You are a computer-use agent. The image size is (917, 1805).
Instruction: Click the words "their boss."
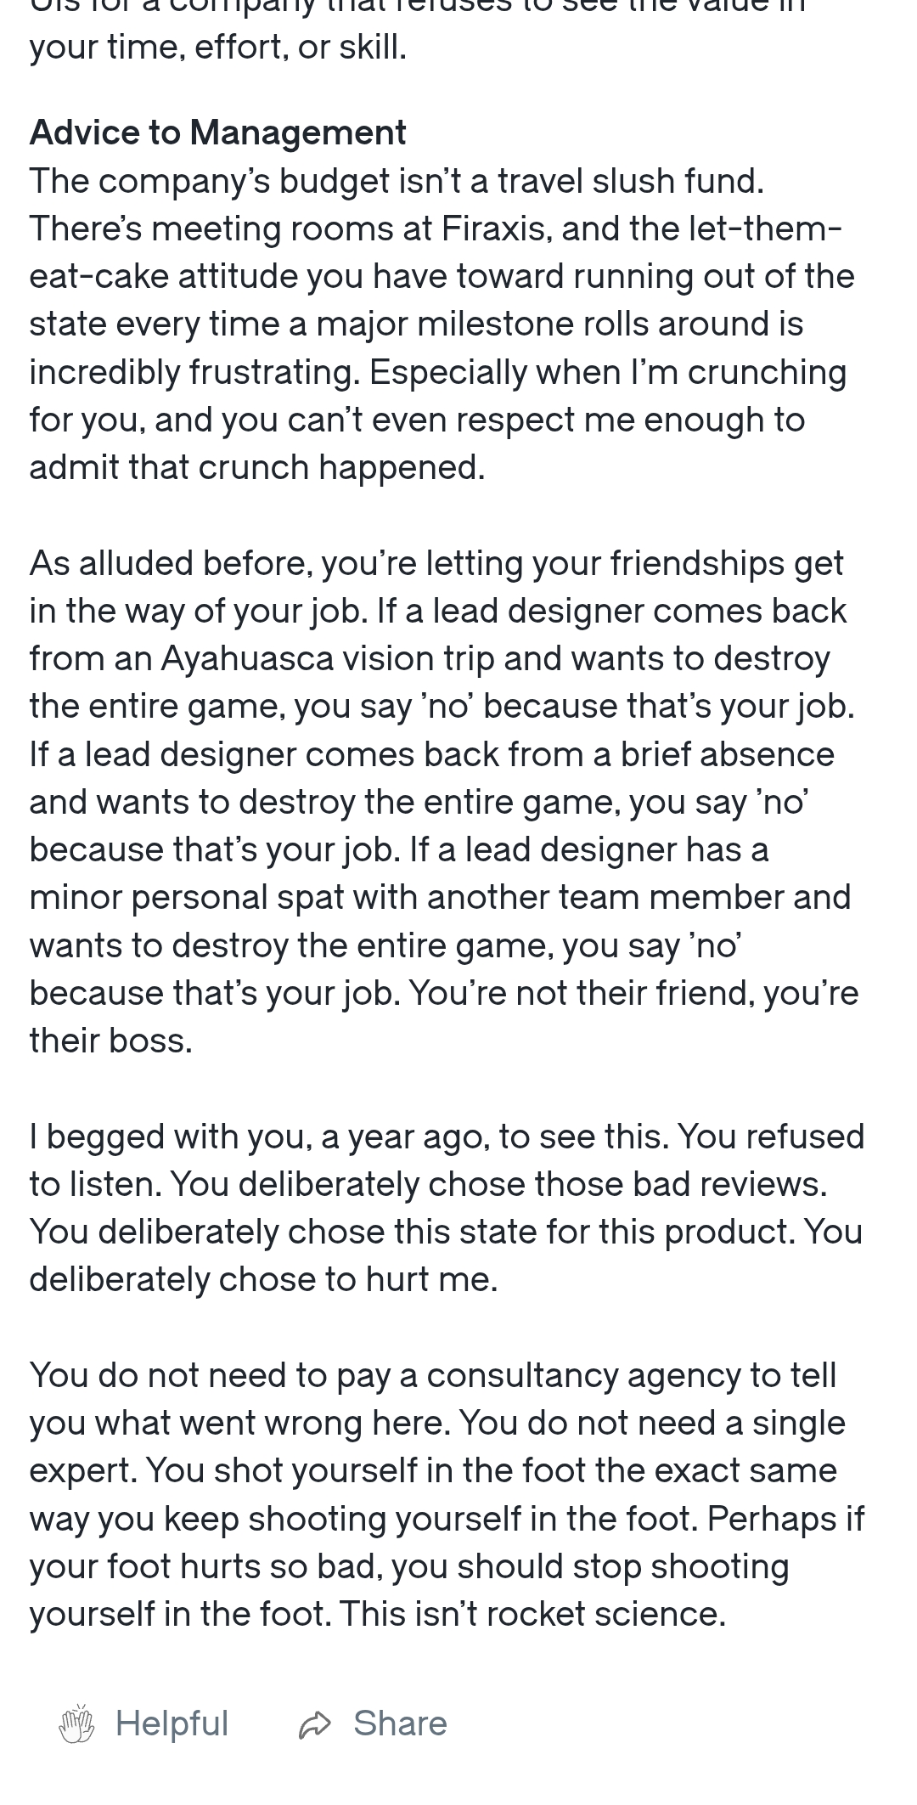(110, 1041)
